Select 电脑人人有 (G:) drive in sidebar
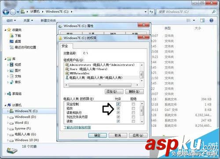 [23, 134]
